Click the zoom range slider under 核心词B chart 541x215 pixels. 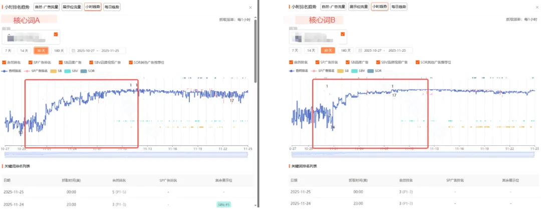tap(413, 154)
